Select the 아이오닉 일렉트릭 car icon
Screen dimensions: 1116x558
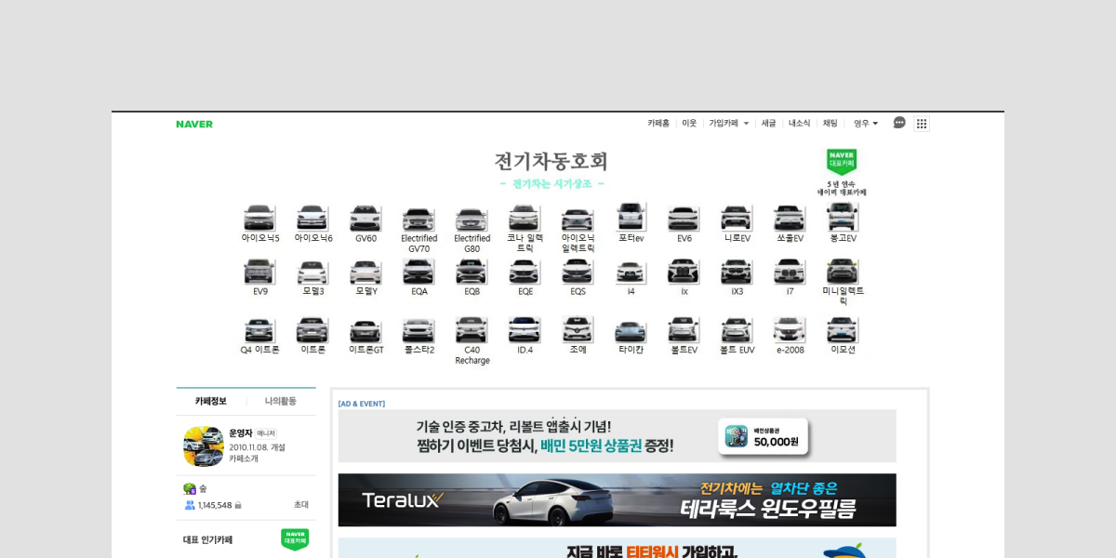coord(578,219)
